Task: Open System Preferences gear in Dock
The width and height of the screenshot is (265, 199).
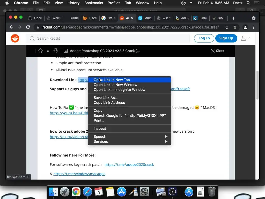Action: pos(144,192)
